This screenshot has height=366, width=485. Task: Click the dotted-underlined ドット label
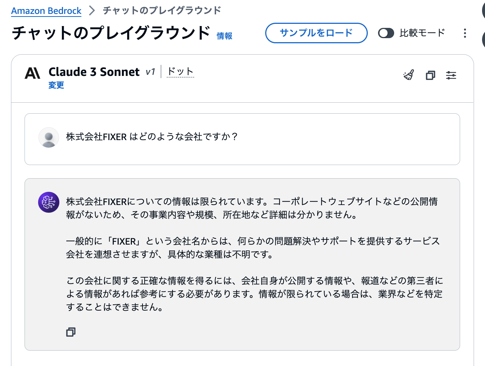click(x=180, y=72)
